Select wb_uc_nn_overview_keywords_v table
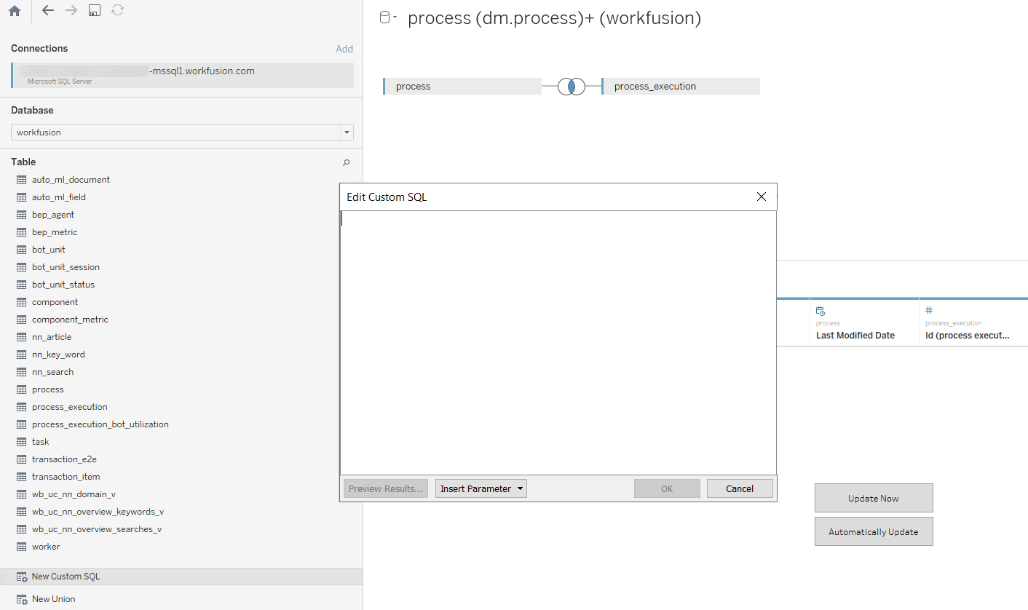The image size is (1028, 610). point(98,512)
